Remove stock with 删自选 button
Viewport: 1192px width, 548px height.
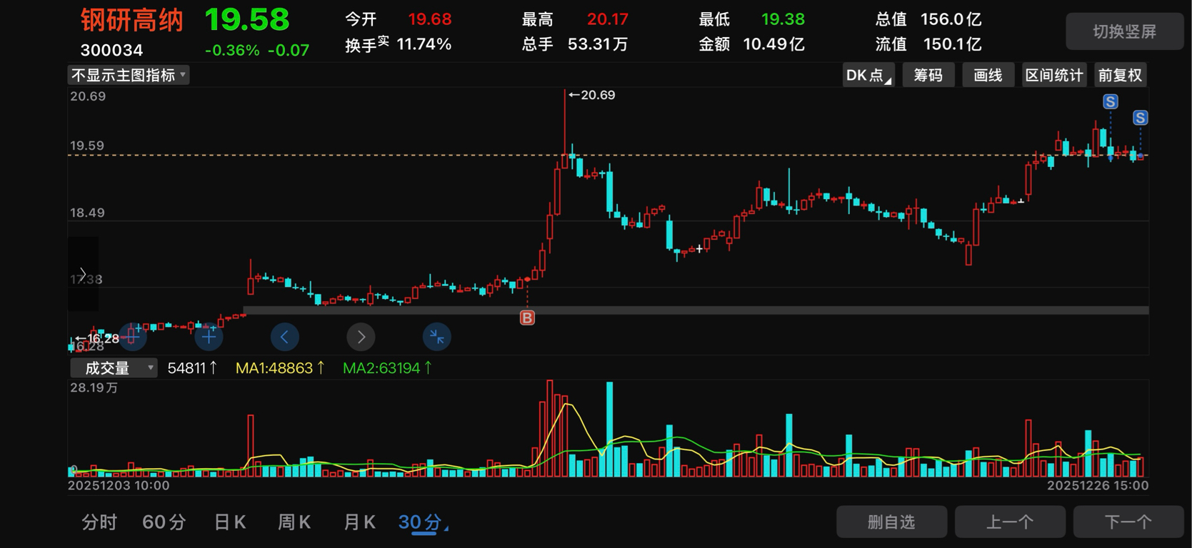pyautogui.click(x=891, y=522)
